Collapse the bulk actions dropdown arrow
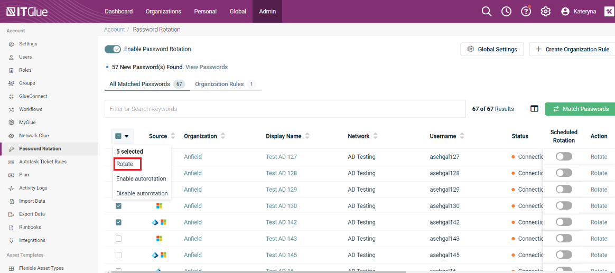Image resolution: width=615 pixels, height=273 pixels. pos(127,136)
